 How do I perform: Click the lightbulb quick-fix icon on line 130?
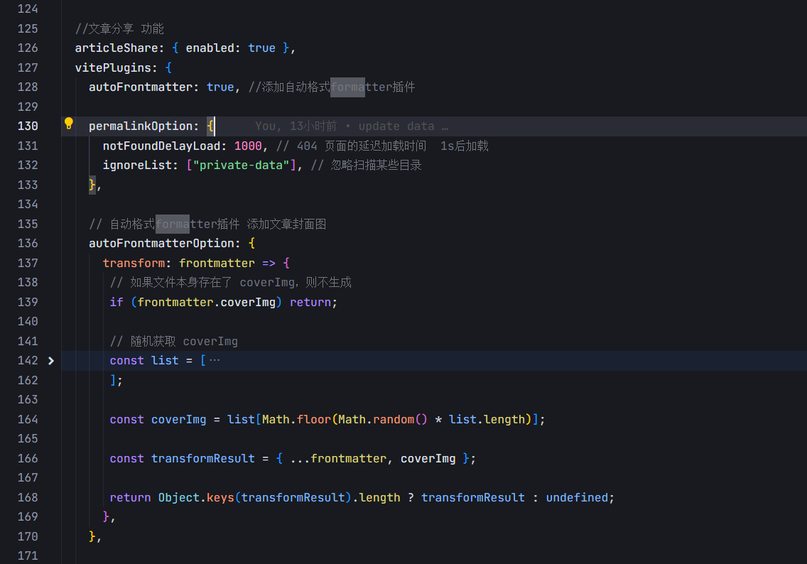pos(68,123)
